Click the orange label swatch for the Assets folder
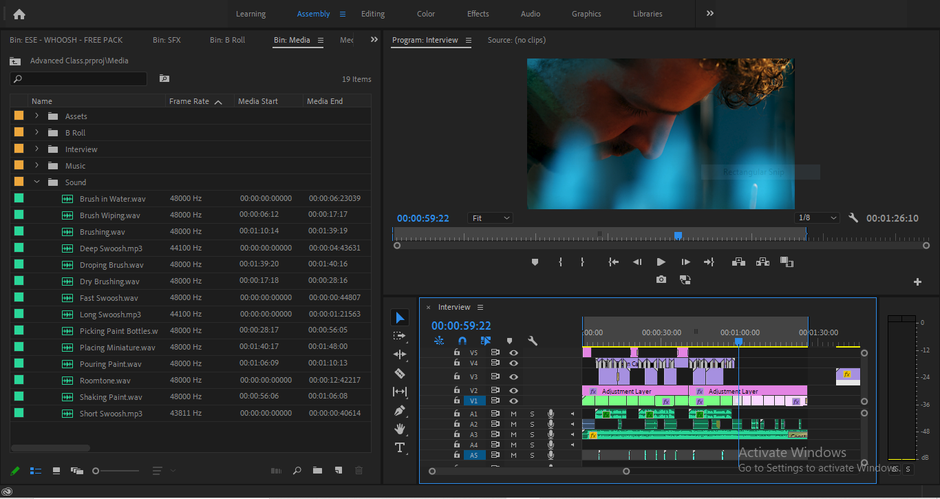This screenshot has width=940, height=499. 19,116
